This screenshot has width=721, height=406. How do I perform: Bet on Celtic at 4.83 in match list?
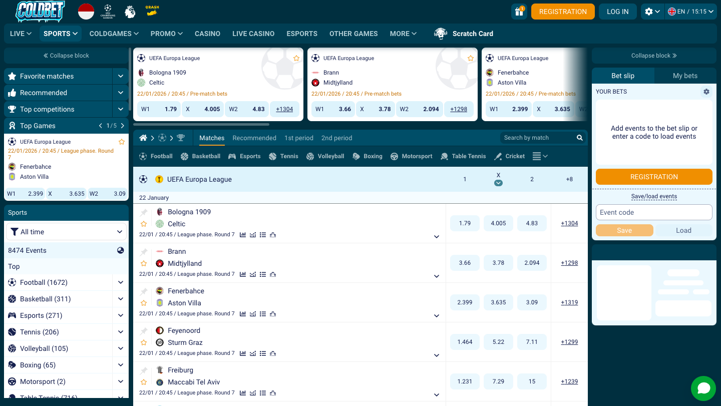[532, 223]
